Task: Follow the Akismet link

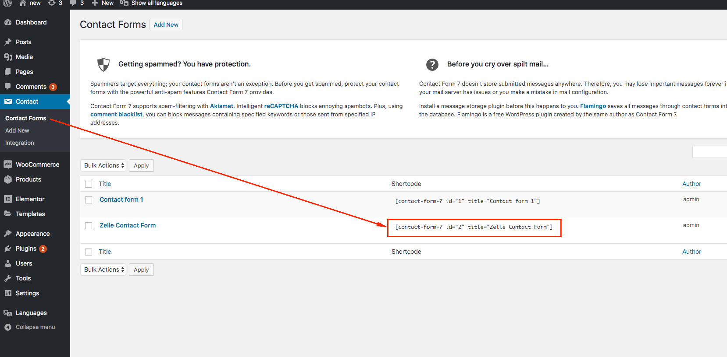Action: pyautogui.click(x=221, y=106)
